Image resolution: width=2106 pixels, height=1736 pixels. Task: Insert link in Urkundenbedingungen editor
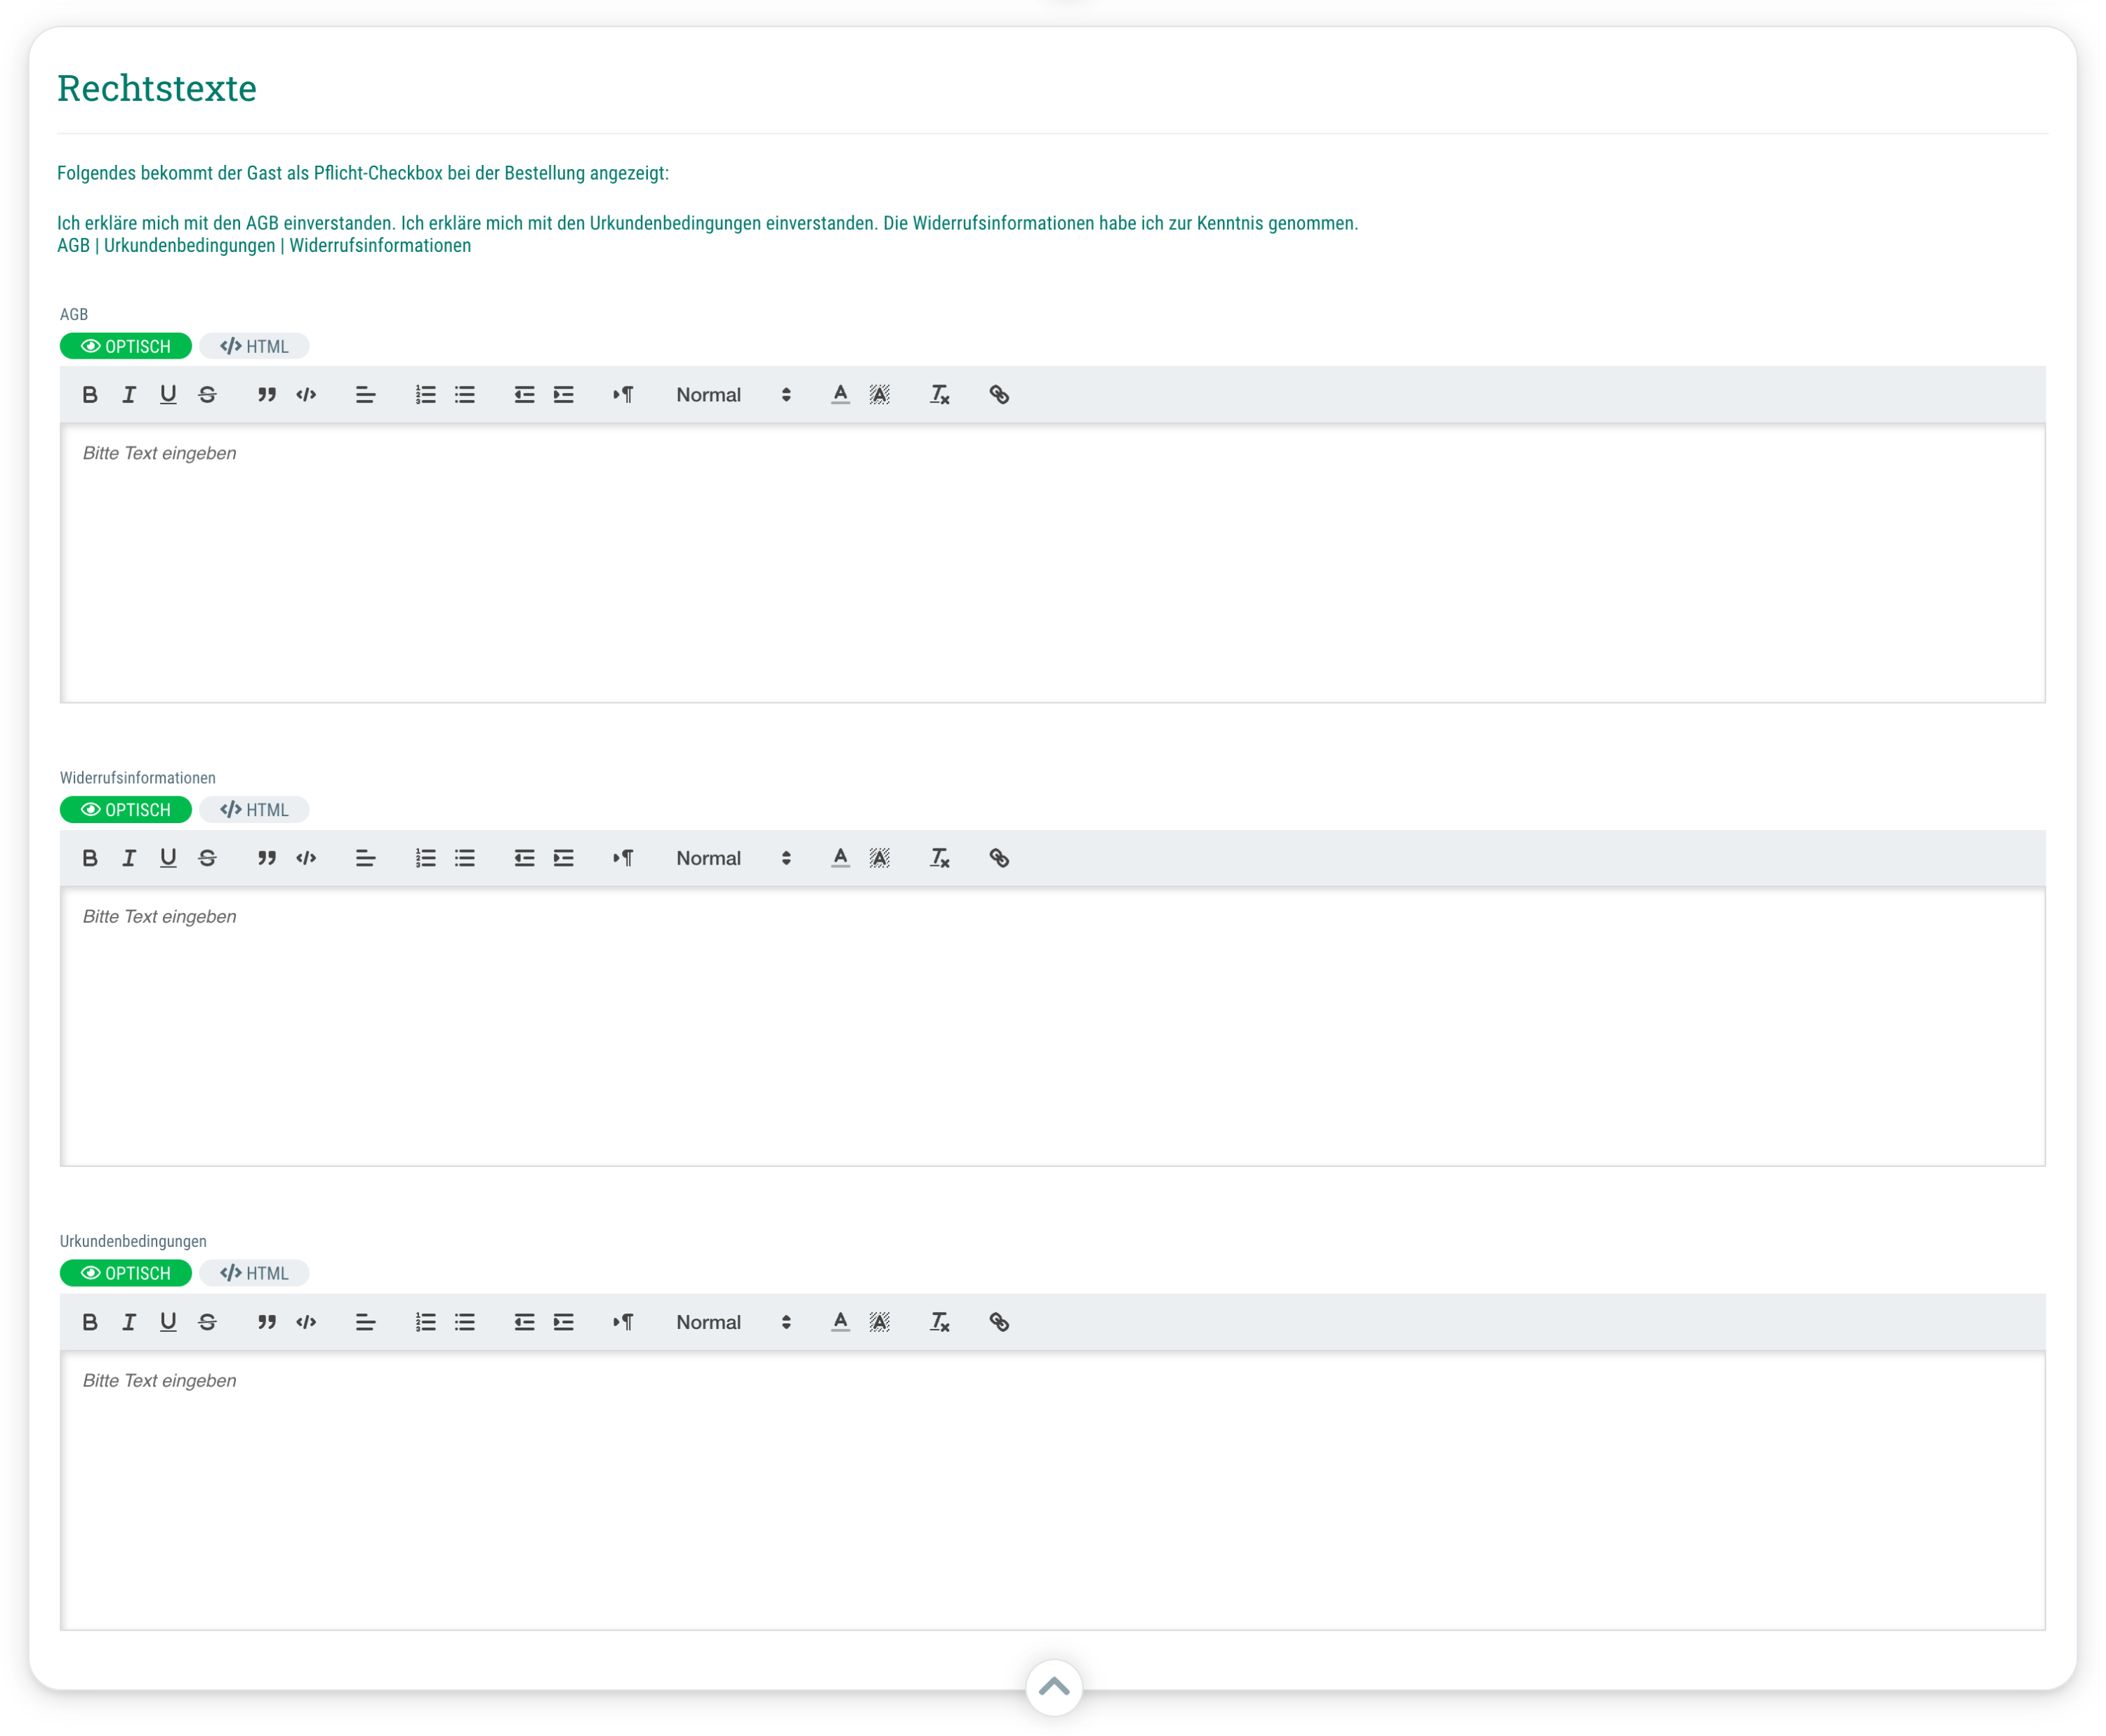coord(998,1322)
